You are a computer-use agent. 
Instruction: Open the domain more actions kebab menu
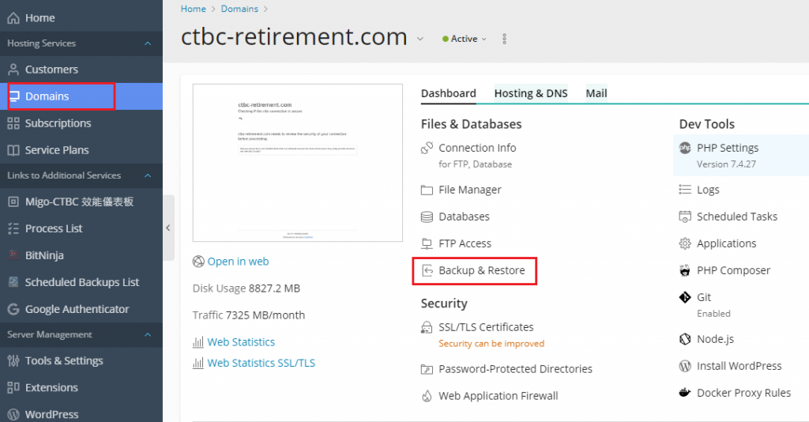(x=505, y=39)
